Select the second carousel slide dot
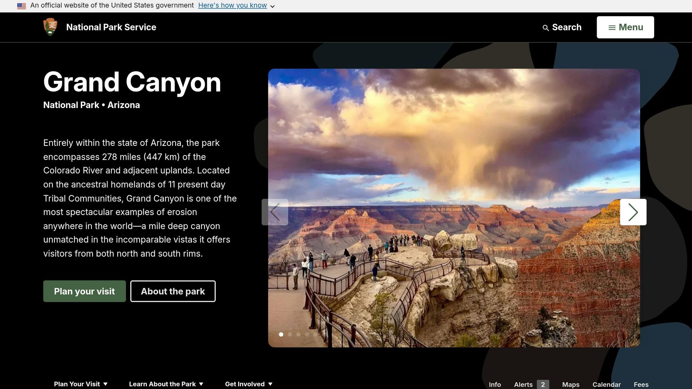Viewport: 692px width, 389px height. pos(290,334)
